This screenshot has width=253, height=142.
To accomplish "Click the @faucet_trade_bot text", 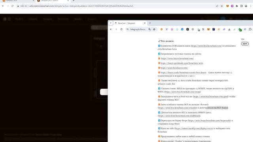I will (x=166, y=84).
